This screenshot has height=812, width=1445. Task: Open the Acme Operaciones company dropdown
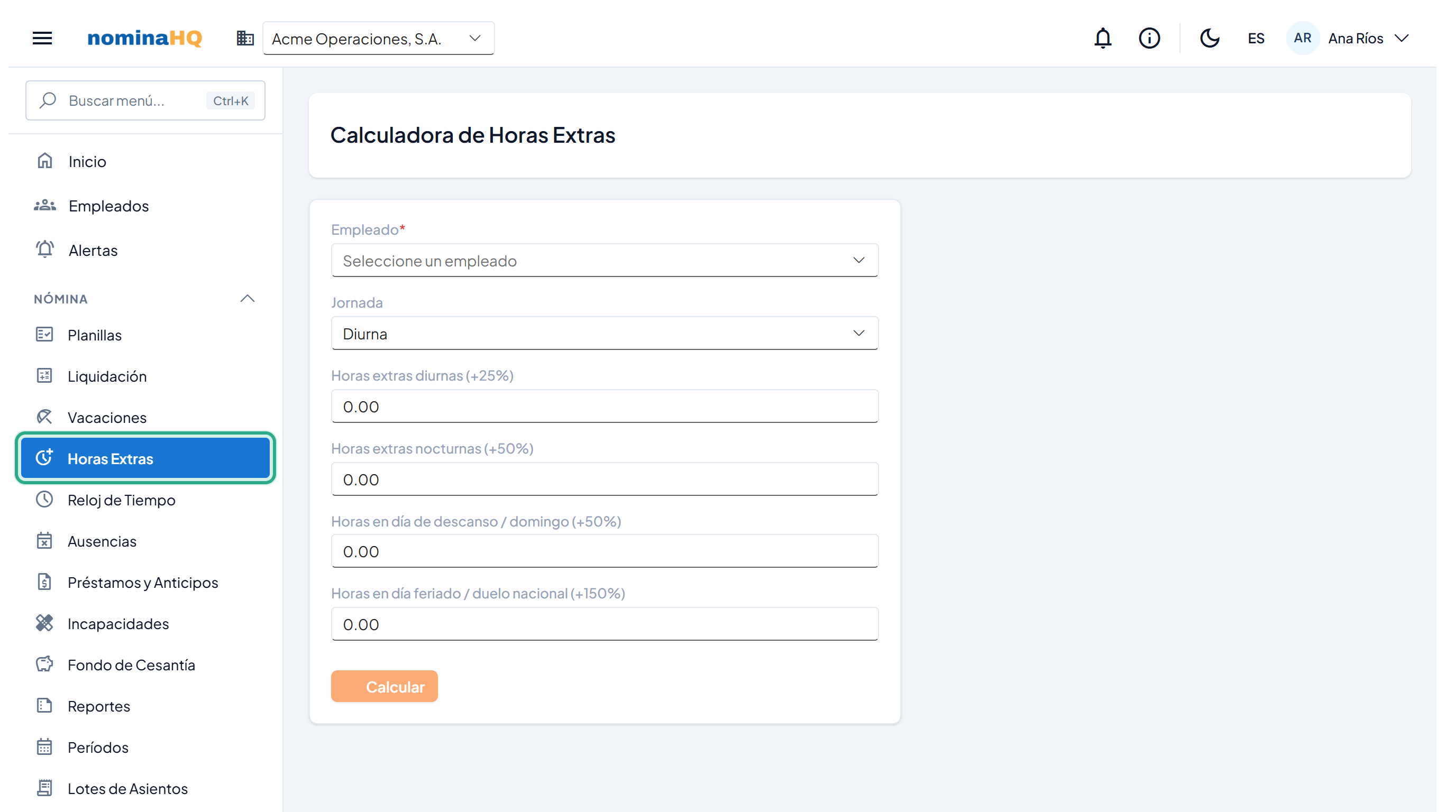[378, 38]
